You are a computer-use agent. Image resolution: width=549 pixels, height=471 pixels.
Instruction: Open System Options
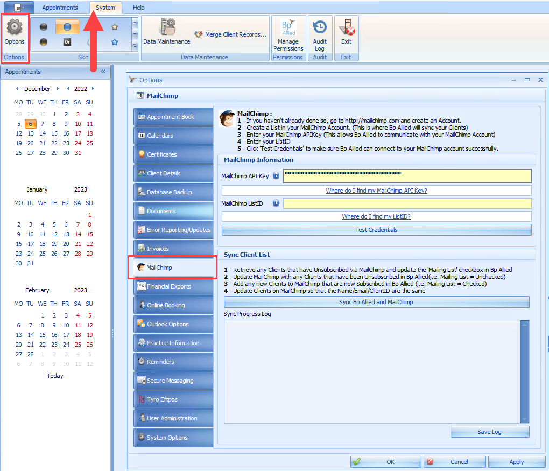click(173, 438)
